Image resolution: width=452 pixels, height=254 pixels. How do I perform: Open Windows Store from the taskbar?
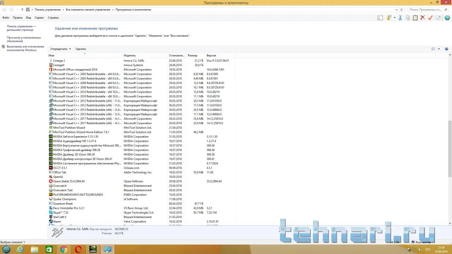pyautogui.click(x=49, y=249)
